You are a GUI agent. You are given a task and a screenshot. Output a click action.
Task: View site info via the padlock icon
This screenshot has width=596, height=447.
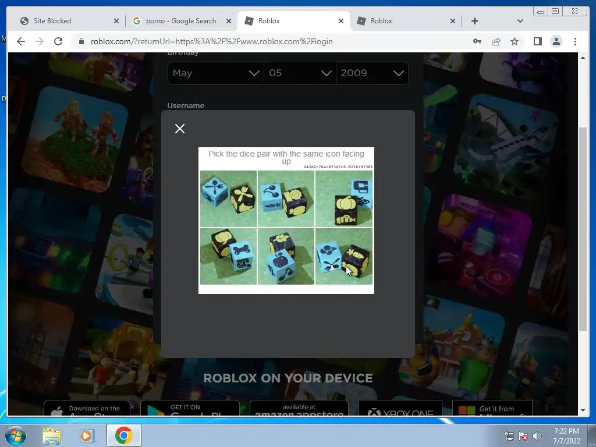(81, 41)
